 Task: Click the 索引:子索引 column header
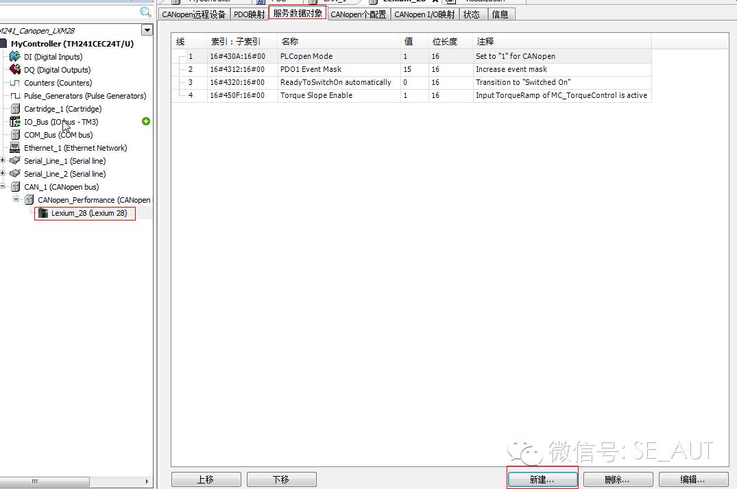click(x=242, y=41)
